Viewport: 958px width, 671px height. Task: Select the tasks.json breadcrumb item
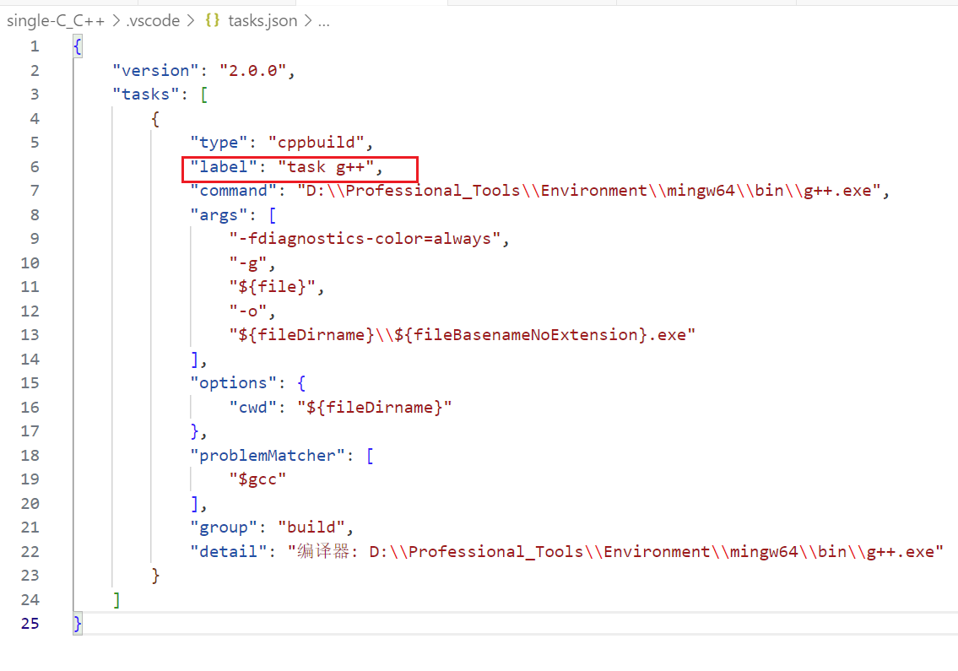263,21
